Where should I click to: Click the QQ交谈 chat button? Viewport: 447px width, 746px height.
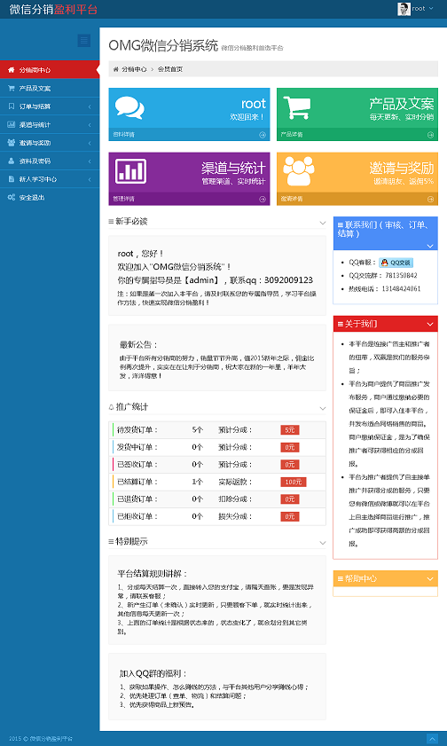click(396, 263)
